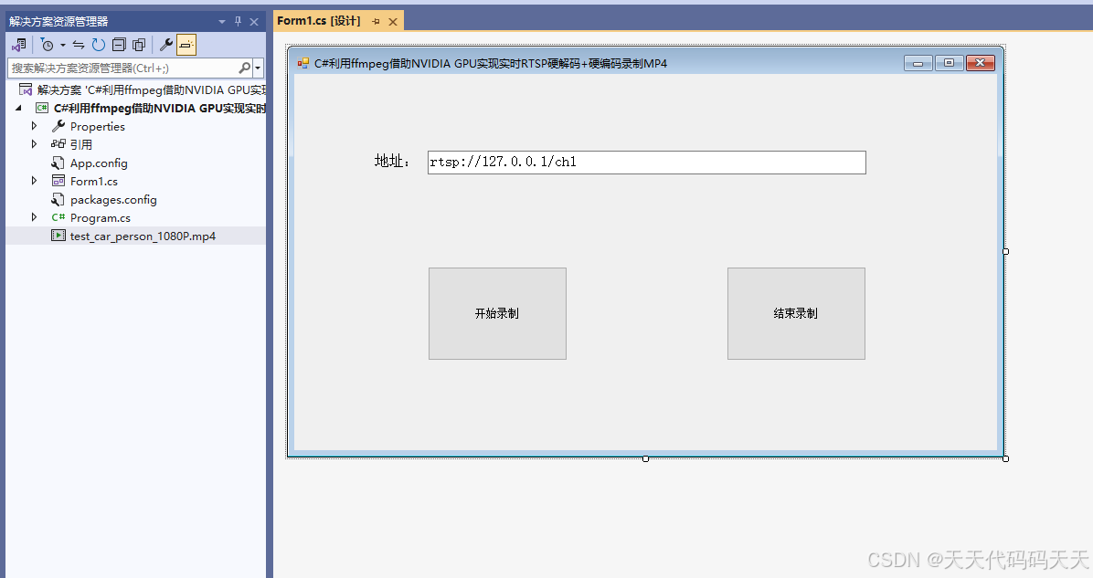Screen dimensions: 1093x578
Task: Toggle auto-hide pin on Solution Explorer panel
Action: click(238, 22)
